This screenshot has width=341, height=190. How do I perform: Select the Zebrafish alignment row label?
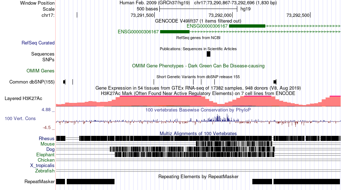coord(45,171)
